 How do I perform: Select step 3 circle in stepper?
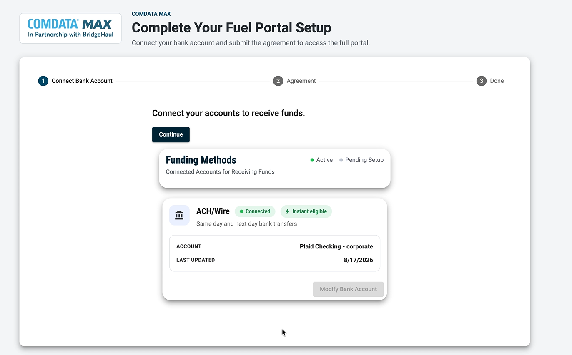click(x=482, y=81)
